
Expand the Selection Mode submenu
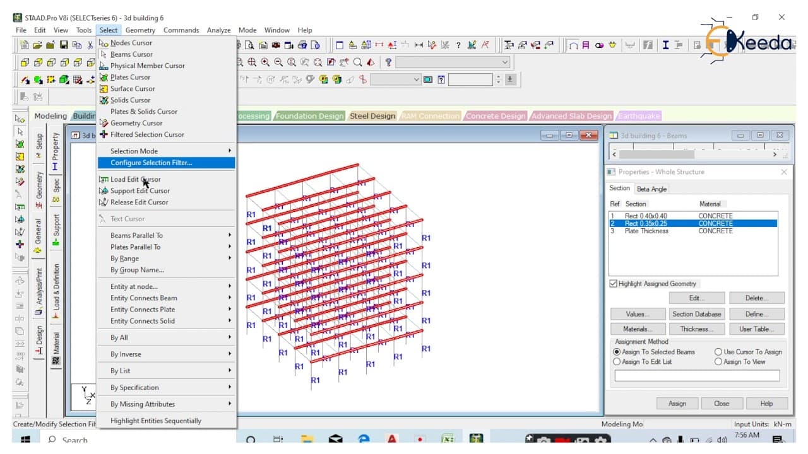click(167, 151)
